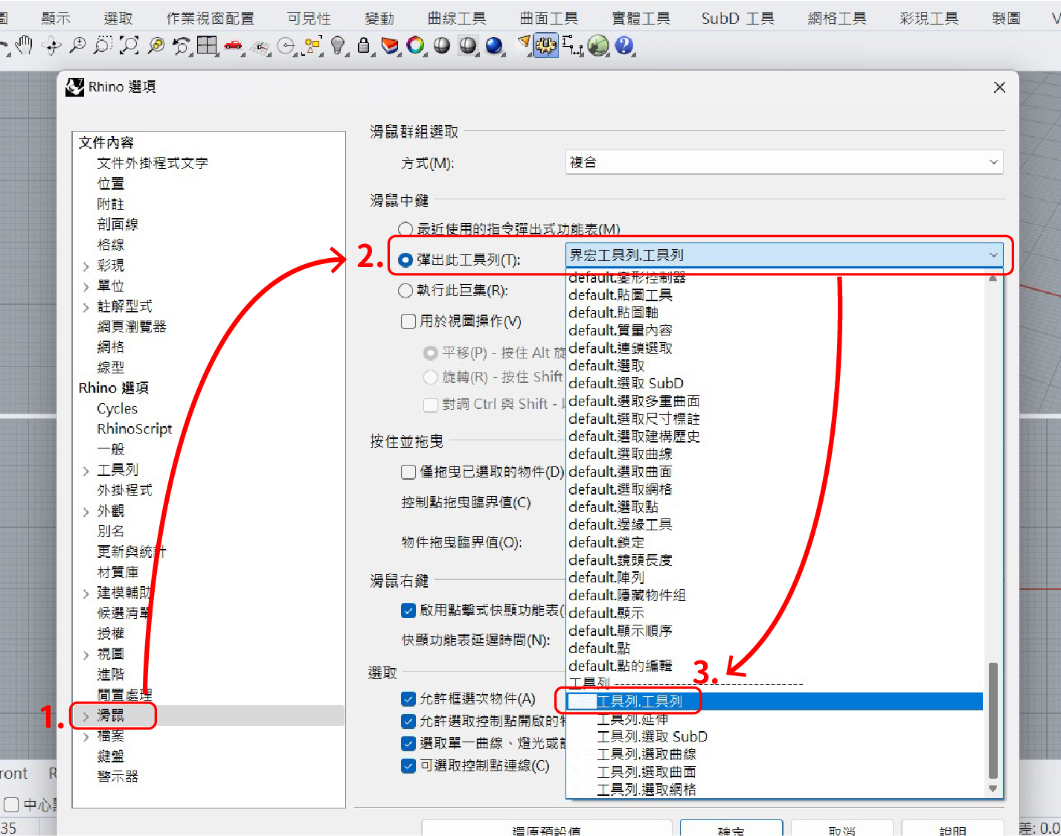
Task: Switch to the 彩現工具 tab
Action: (929, 18)
